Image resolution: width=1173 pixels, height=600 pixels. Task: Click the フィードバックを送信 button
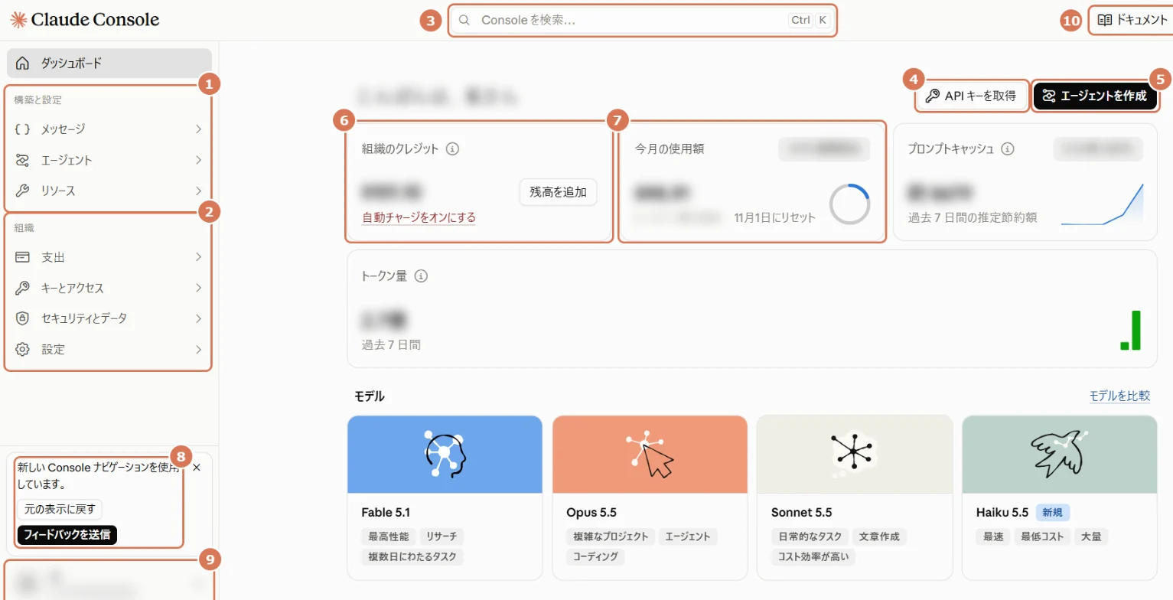[67, 534]
